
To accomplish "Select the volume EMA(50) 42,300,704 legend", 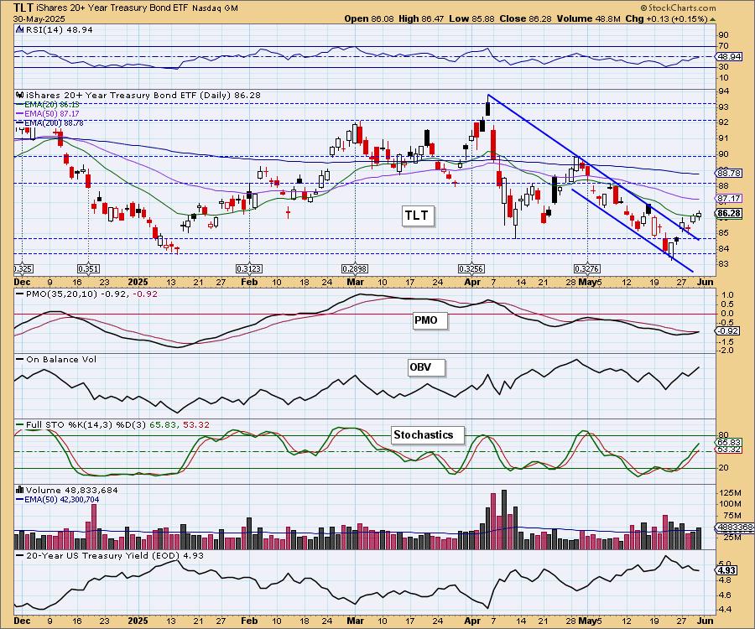I will coord(58,500).
